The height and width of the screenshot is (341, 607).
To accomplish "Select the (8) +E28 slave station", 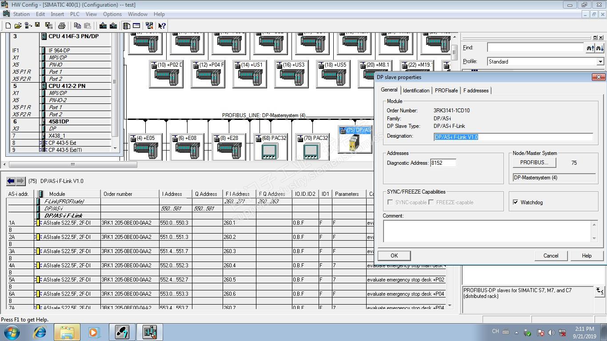I will pos(228,147).
